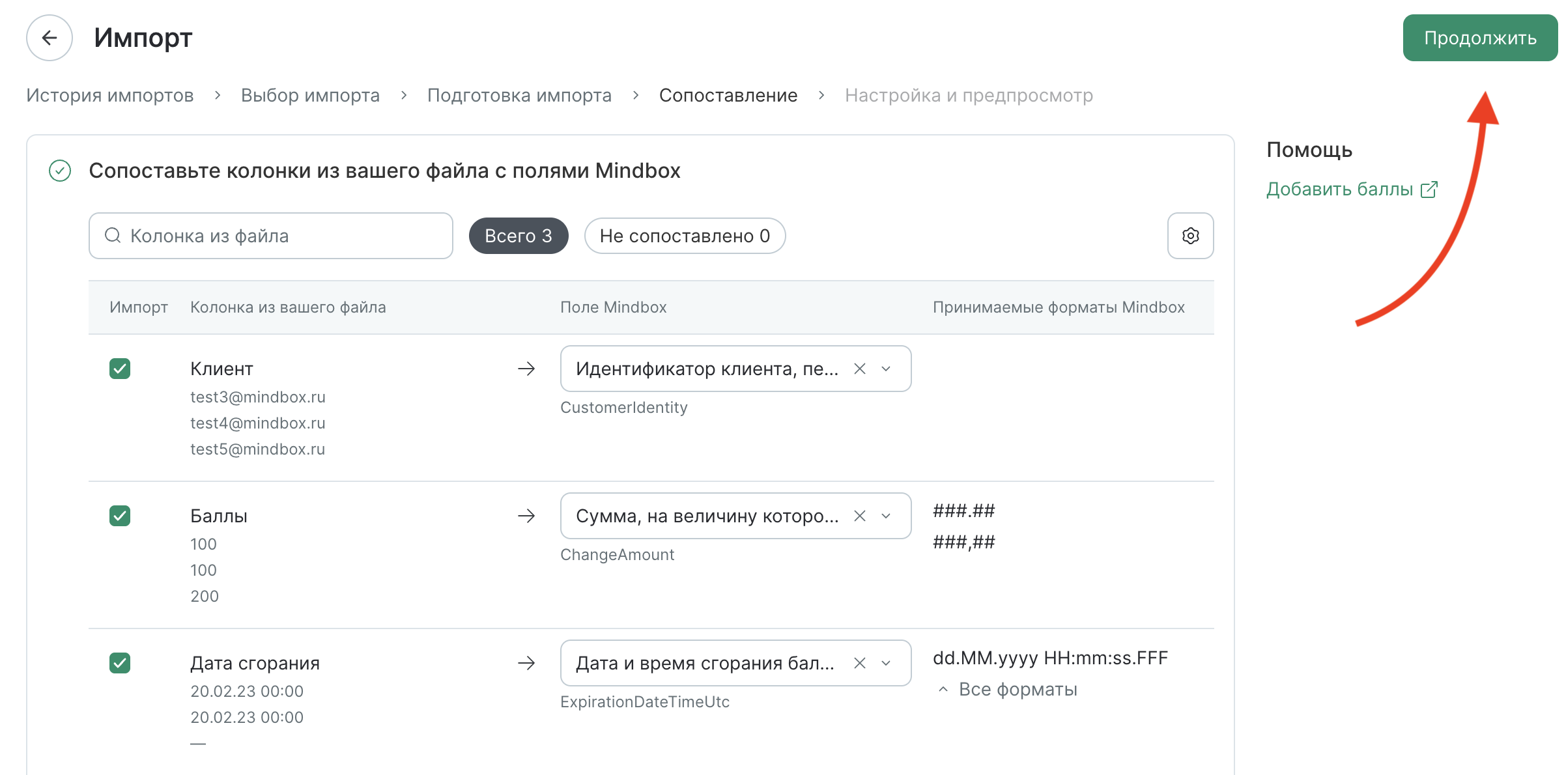
Task: Click the ChangeAmount field code
Action: coord(618,555)
